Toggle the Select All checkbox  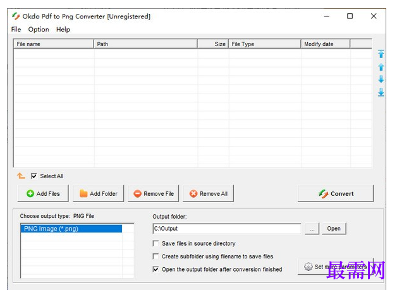34,176
